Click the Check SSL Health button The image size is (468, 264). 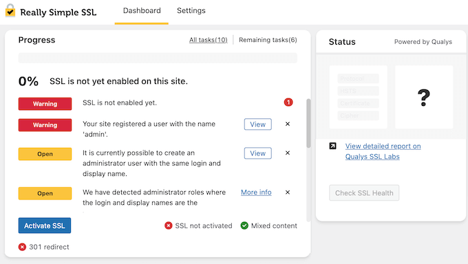point(364,193)
